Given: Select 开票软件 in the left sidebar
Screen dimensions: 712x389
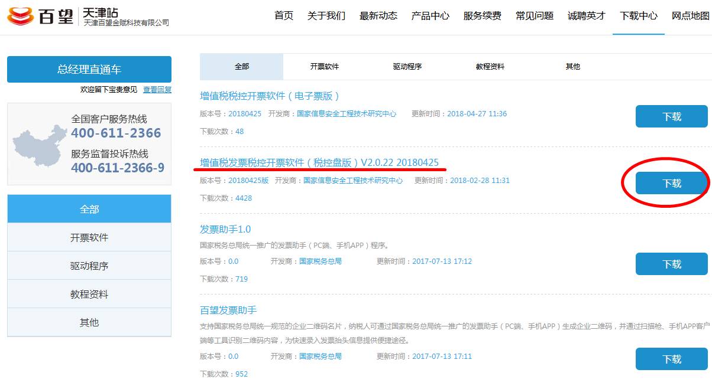Looking at the screenshot, I should (89, 237).
